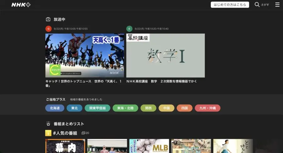Open the hamburger menu
This screenshot has width=283, height=153.
[x=277, y=5]
